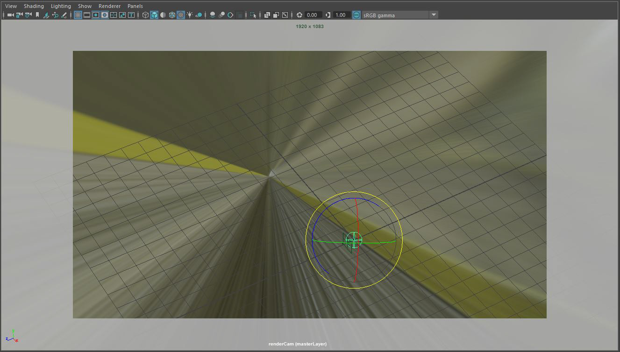Click the Gamma contrast icon

(328, 15)
